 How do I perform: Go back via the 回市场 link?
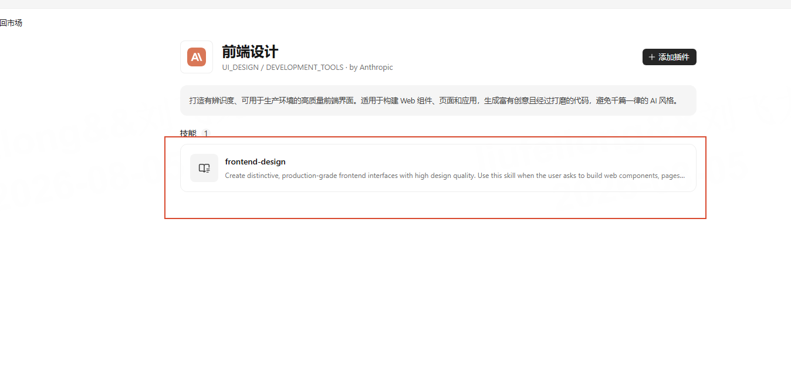coord(11,23)
